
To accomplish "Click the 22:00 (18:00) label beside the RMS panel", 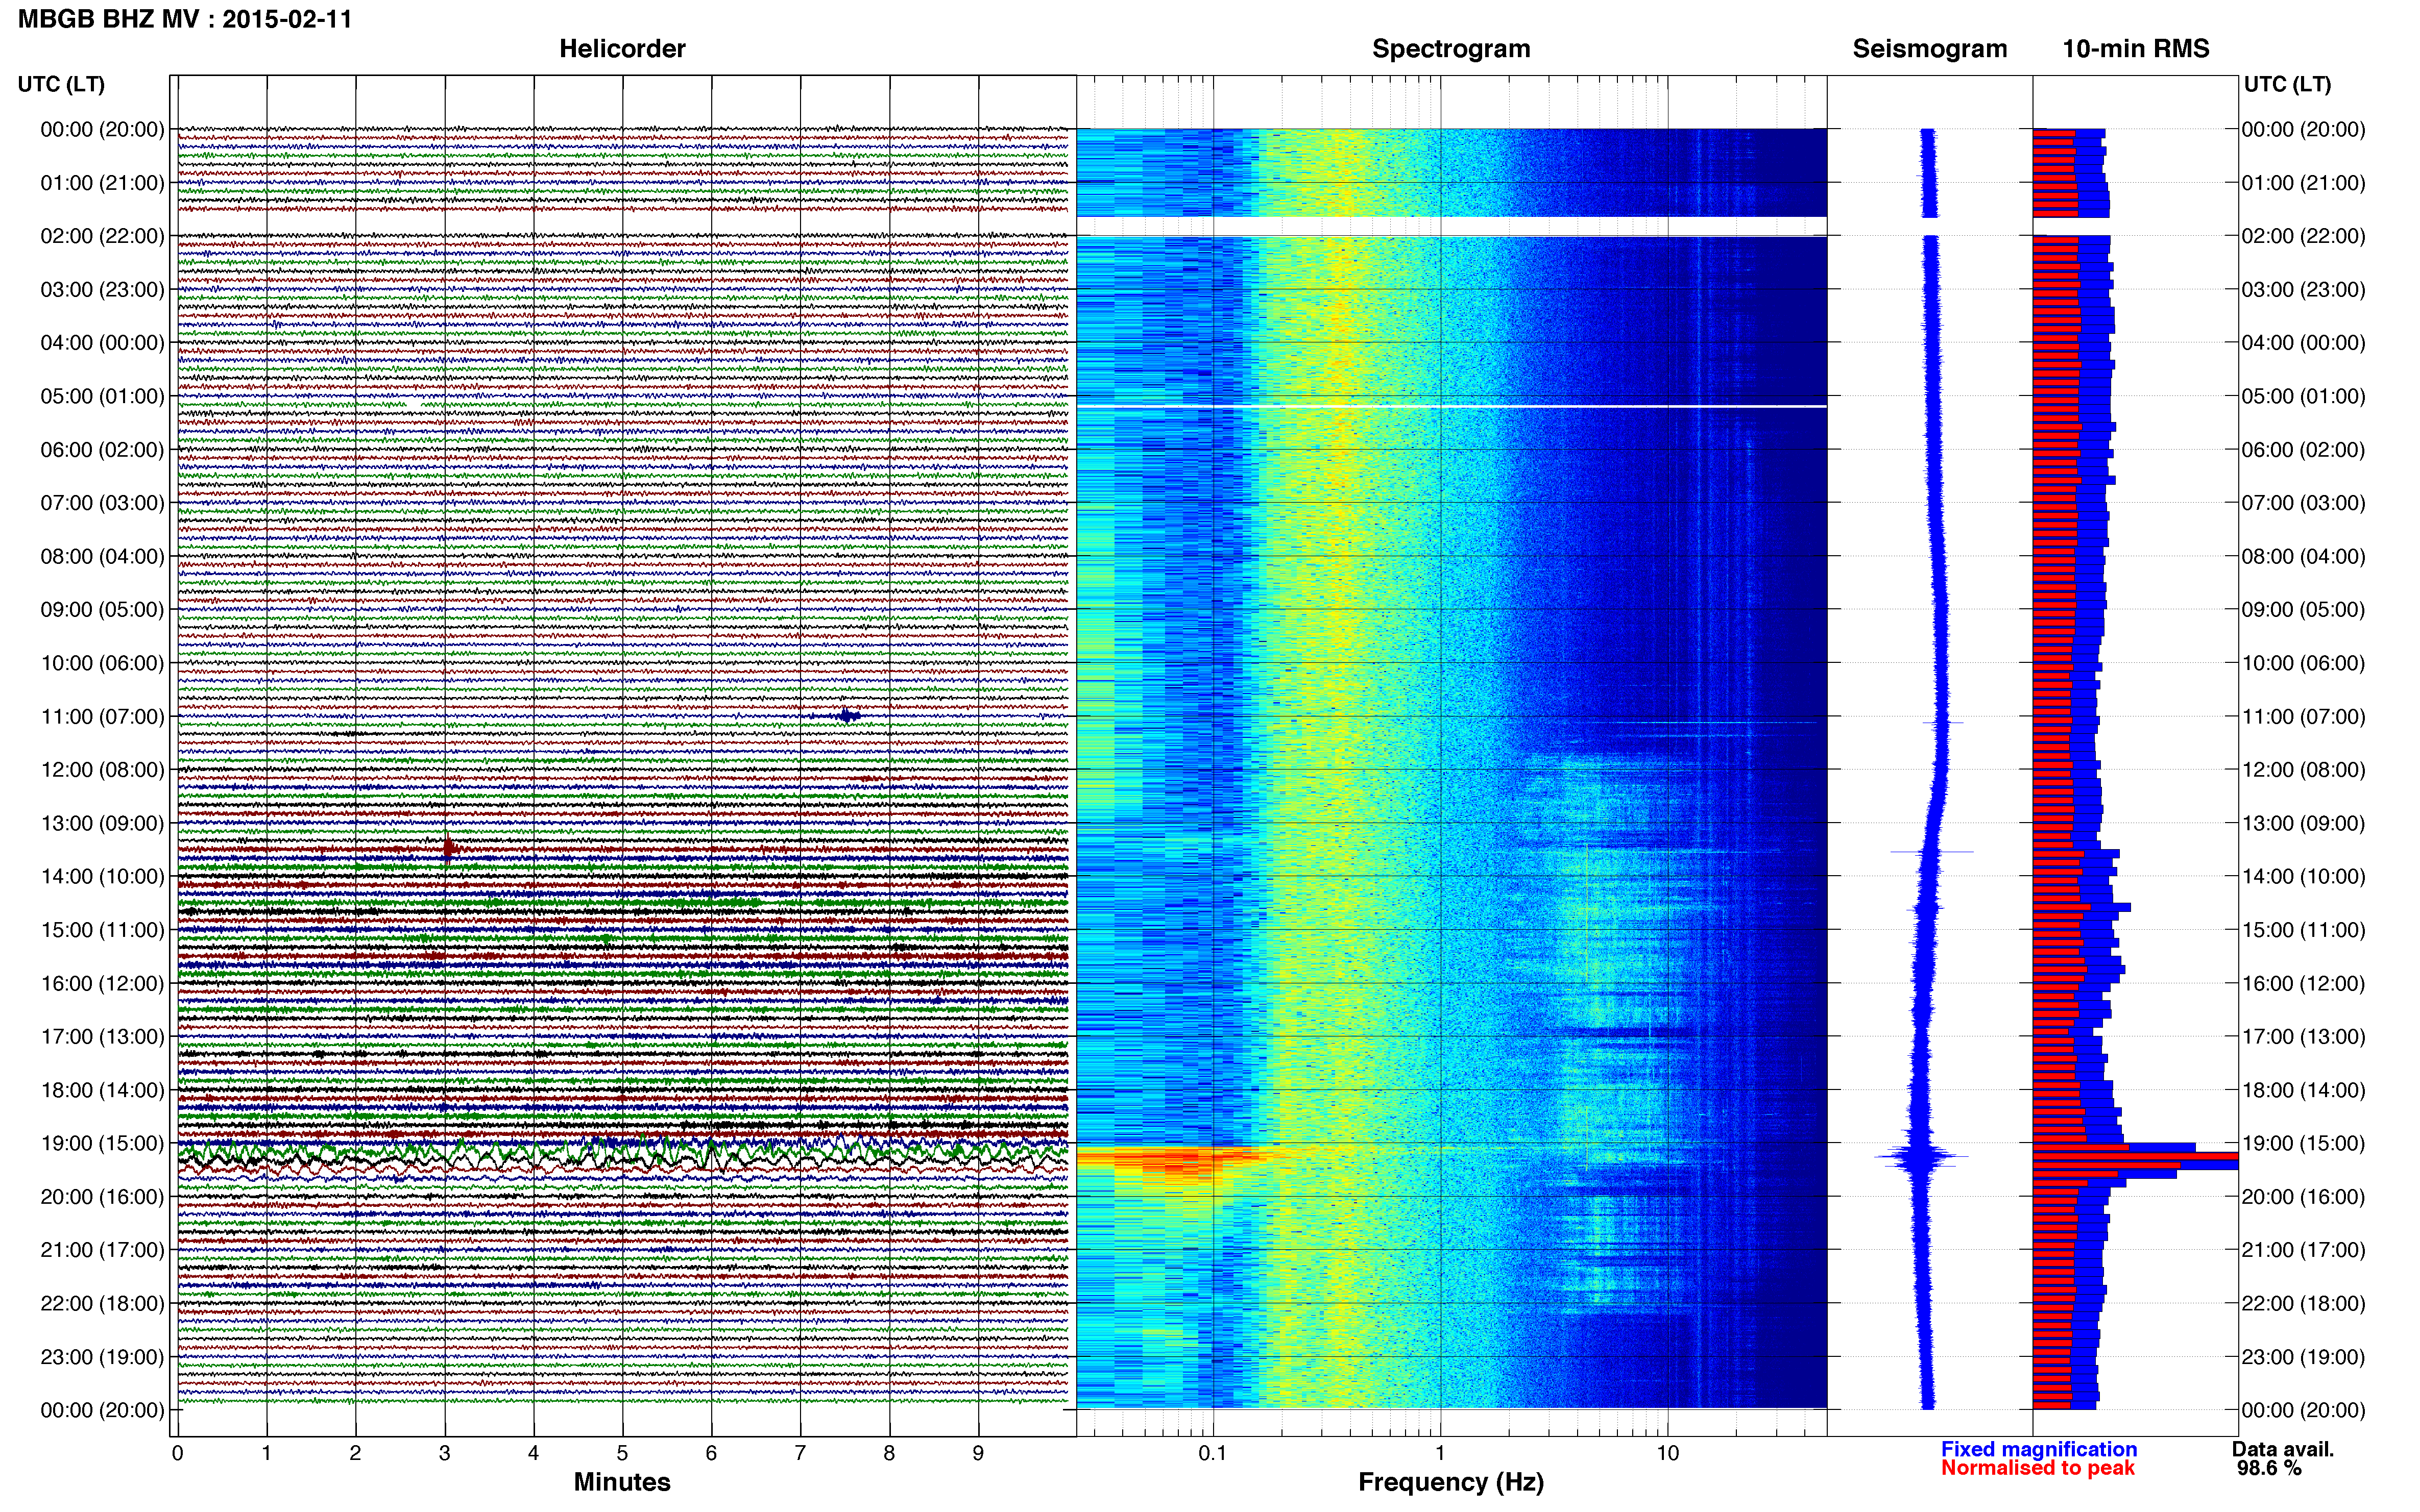I will point(2303,1304).
